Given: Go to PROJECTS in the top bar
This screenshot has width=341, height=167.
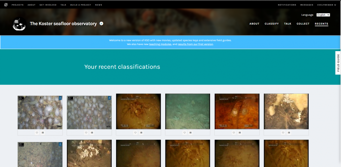Looking at the screenshot, I should [x=18, y=5].
